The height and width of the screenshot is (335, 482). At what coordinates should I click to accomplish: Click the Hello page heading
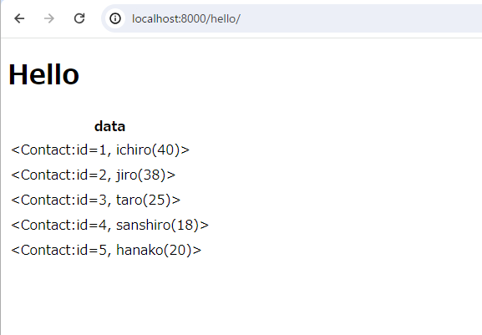[44, 74]
